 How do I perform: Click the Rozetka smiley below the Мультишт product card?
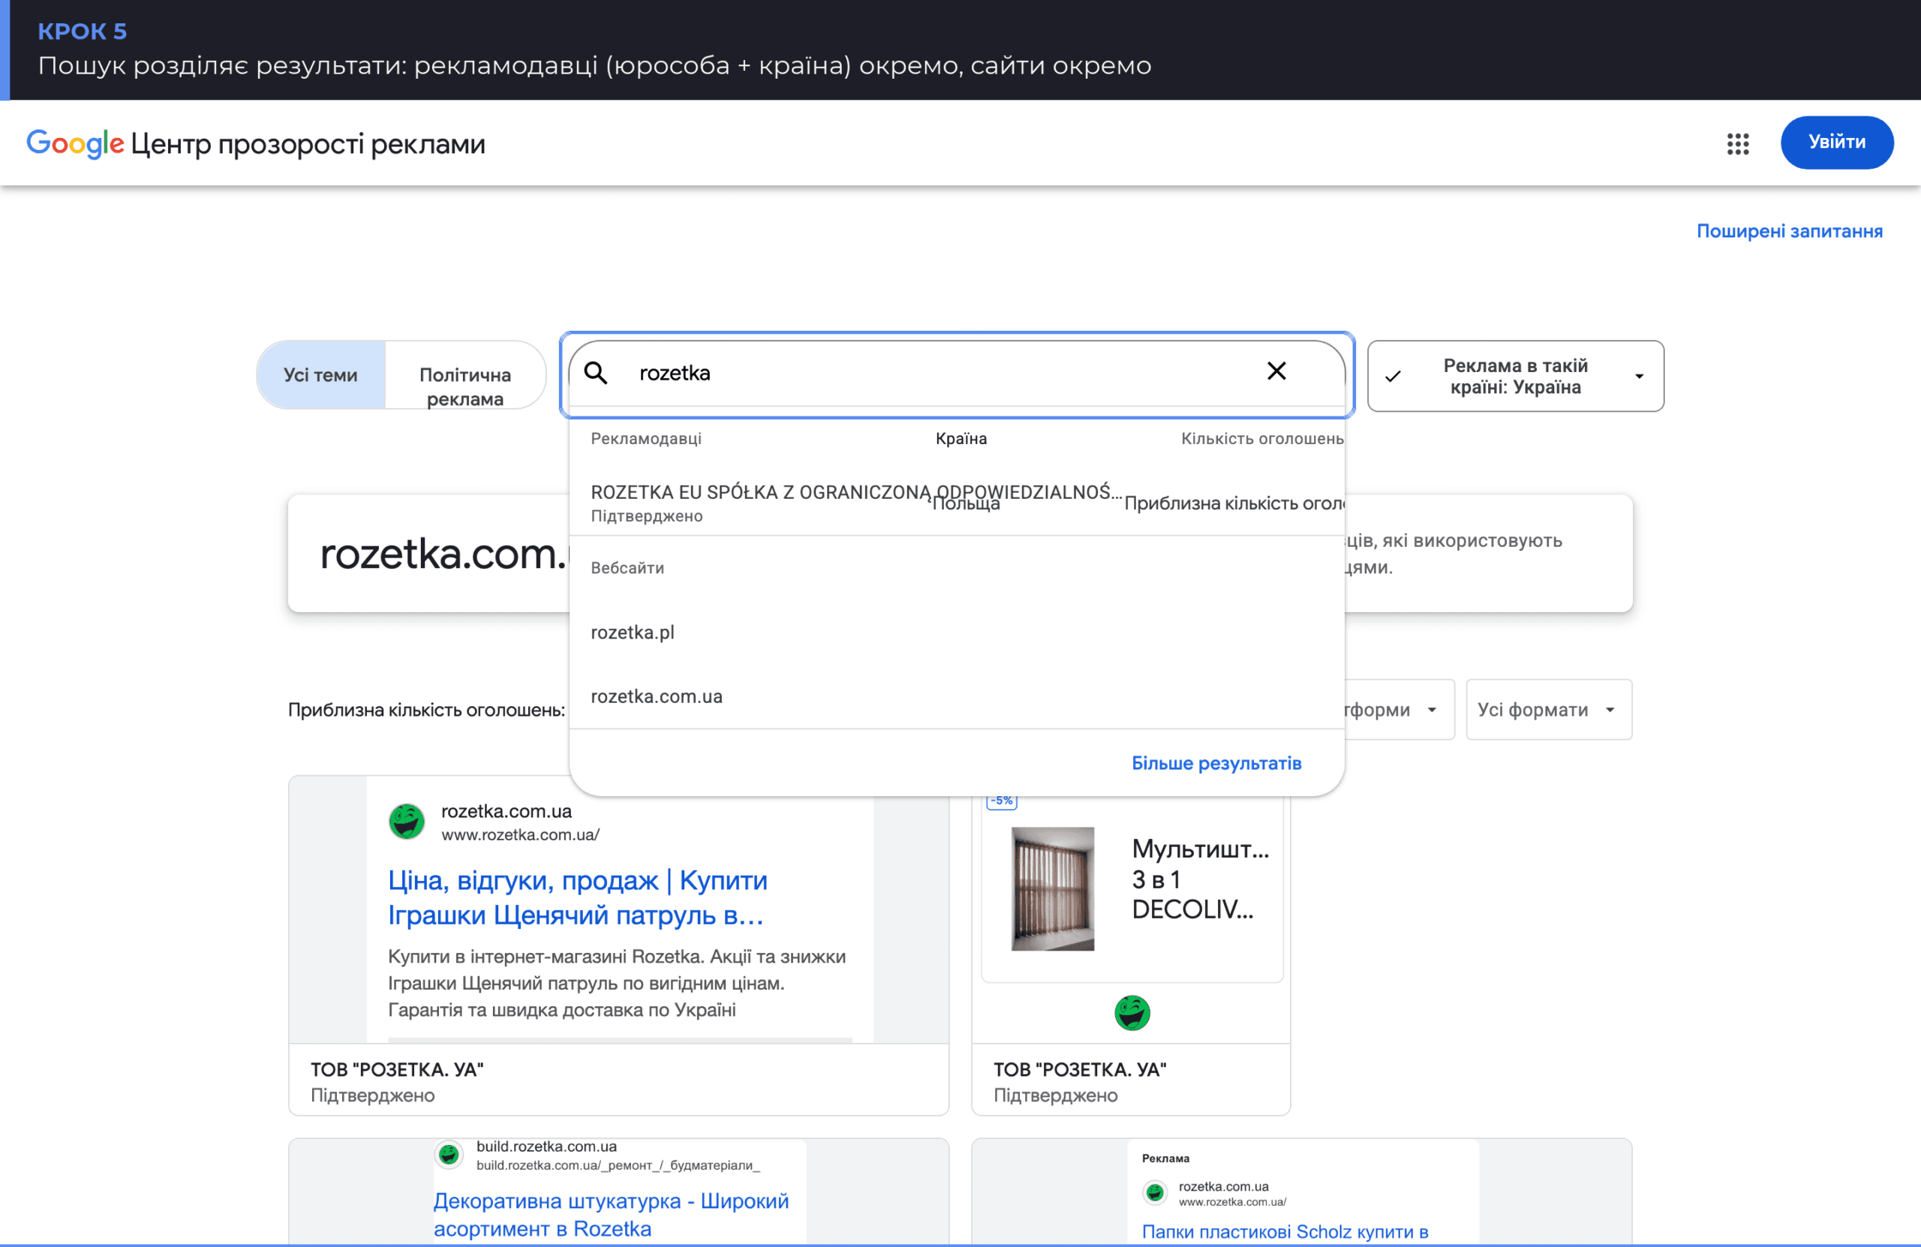point(1132,1013)
